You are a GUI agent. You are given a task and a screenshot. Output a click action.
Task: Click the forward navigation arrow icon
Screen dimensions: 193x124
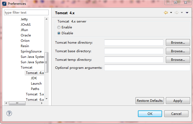coord(177,13)
